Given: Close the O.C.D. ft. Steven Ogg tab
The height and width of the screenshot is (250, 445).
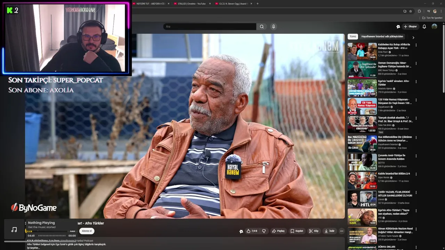Looking at the screenshot, I should click(x=251, y=3).
